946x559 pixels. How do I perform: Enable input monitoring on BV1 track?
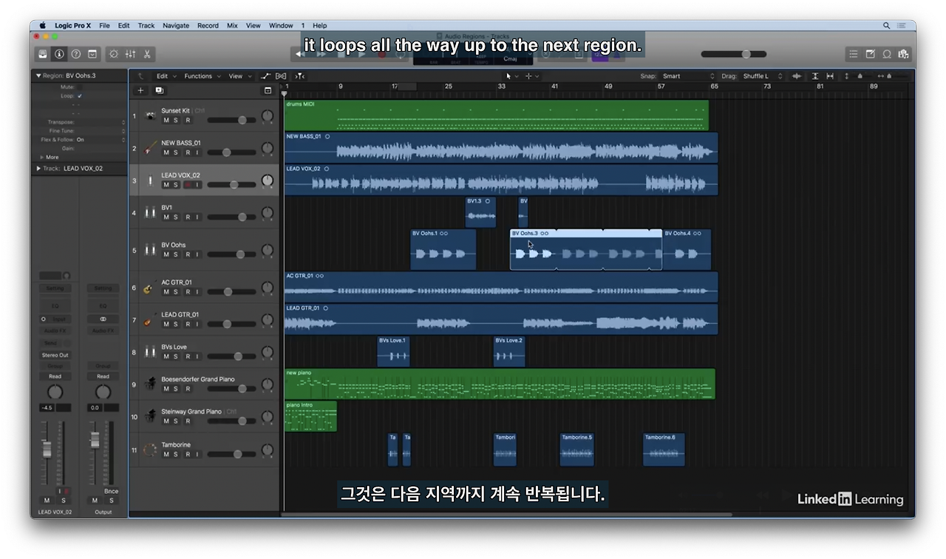pyautogui.click(x=197, y=217)
